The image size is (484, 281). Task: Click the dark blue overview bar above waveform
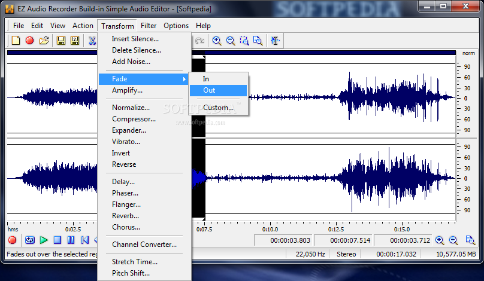coord(231,53)
